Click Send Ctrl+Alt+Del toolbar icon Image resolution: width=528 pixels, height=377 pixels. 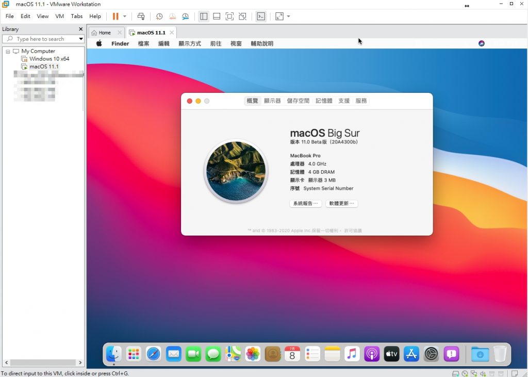141,17
